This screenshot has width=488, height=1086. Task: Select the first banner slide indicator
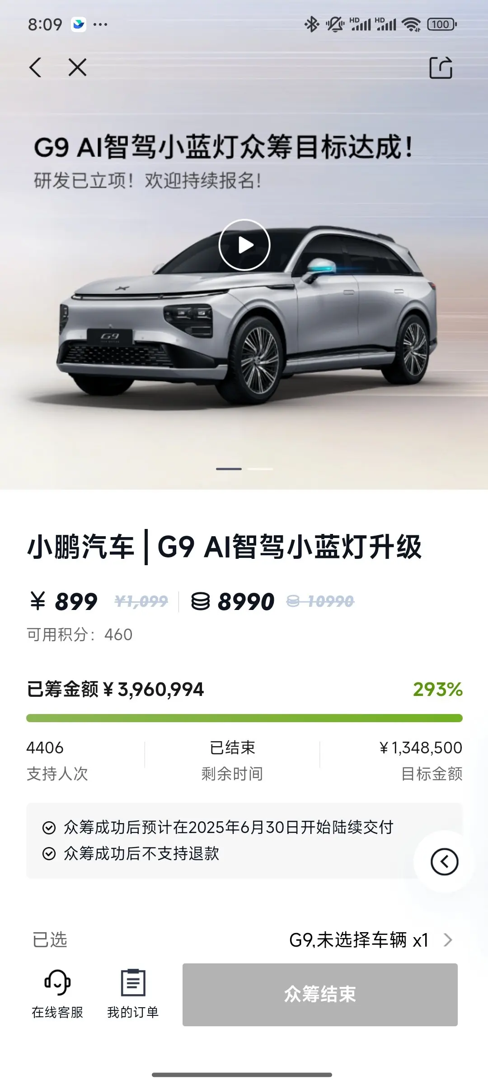tap(229, 469)
